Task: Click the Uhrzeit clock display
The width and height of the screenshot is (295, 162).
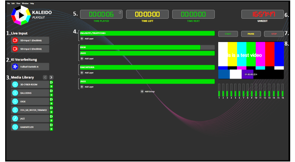Action: point(263,14)
